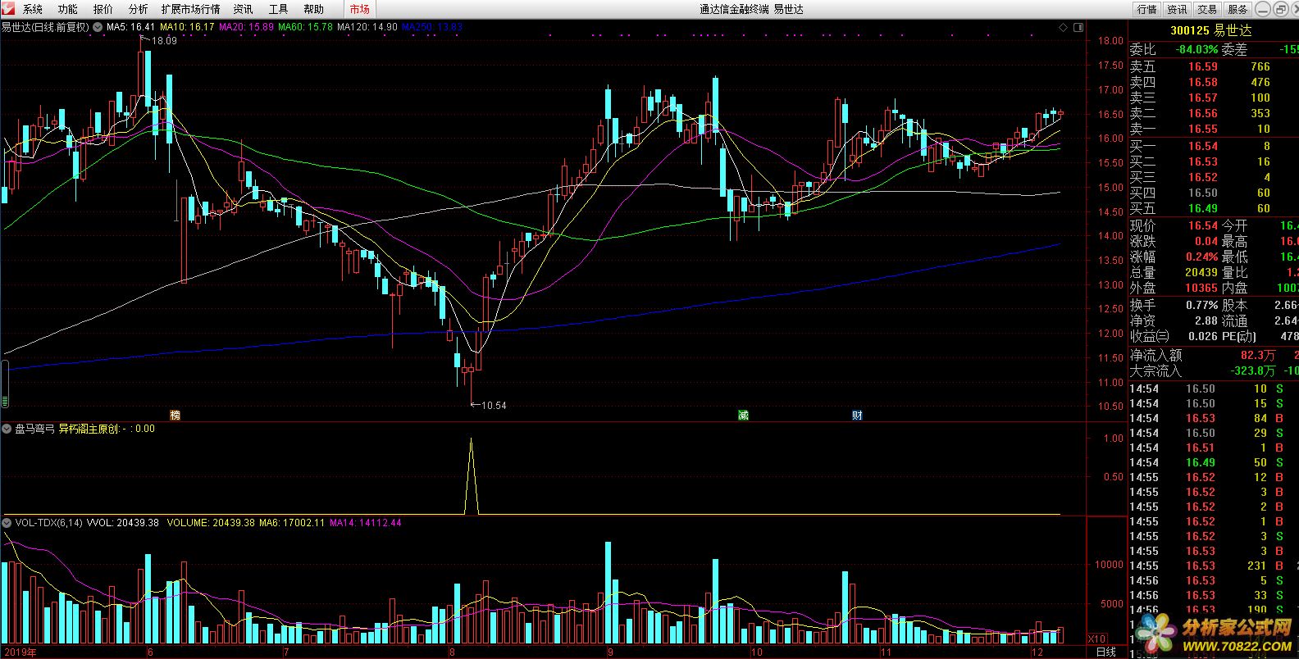
Task: Click the 净资 value 2.88
Action: (x=1206, y=320)
